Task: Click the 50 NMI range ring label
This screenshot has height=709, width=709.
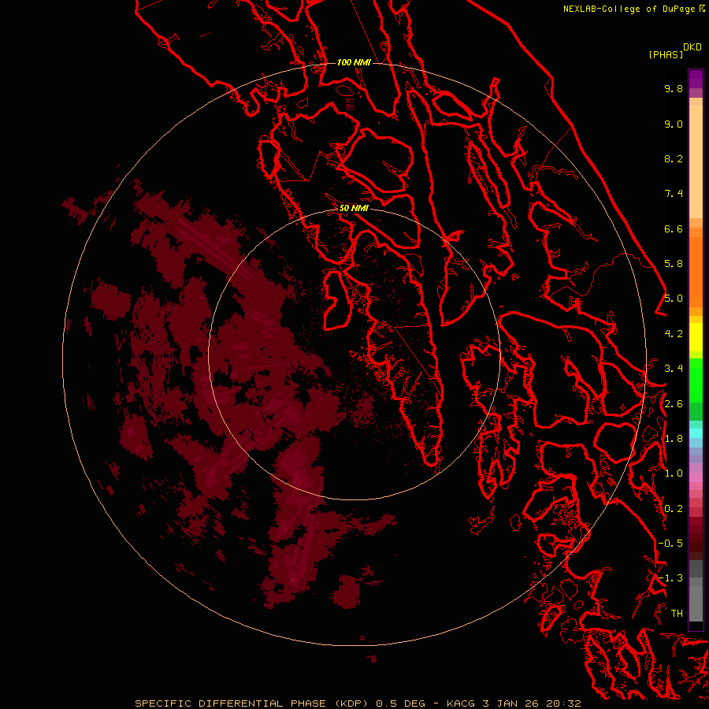Action: pos(354,208)
